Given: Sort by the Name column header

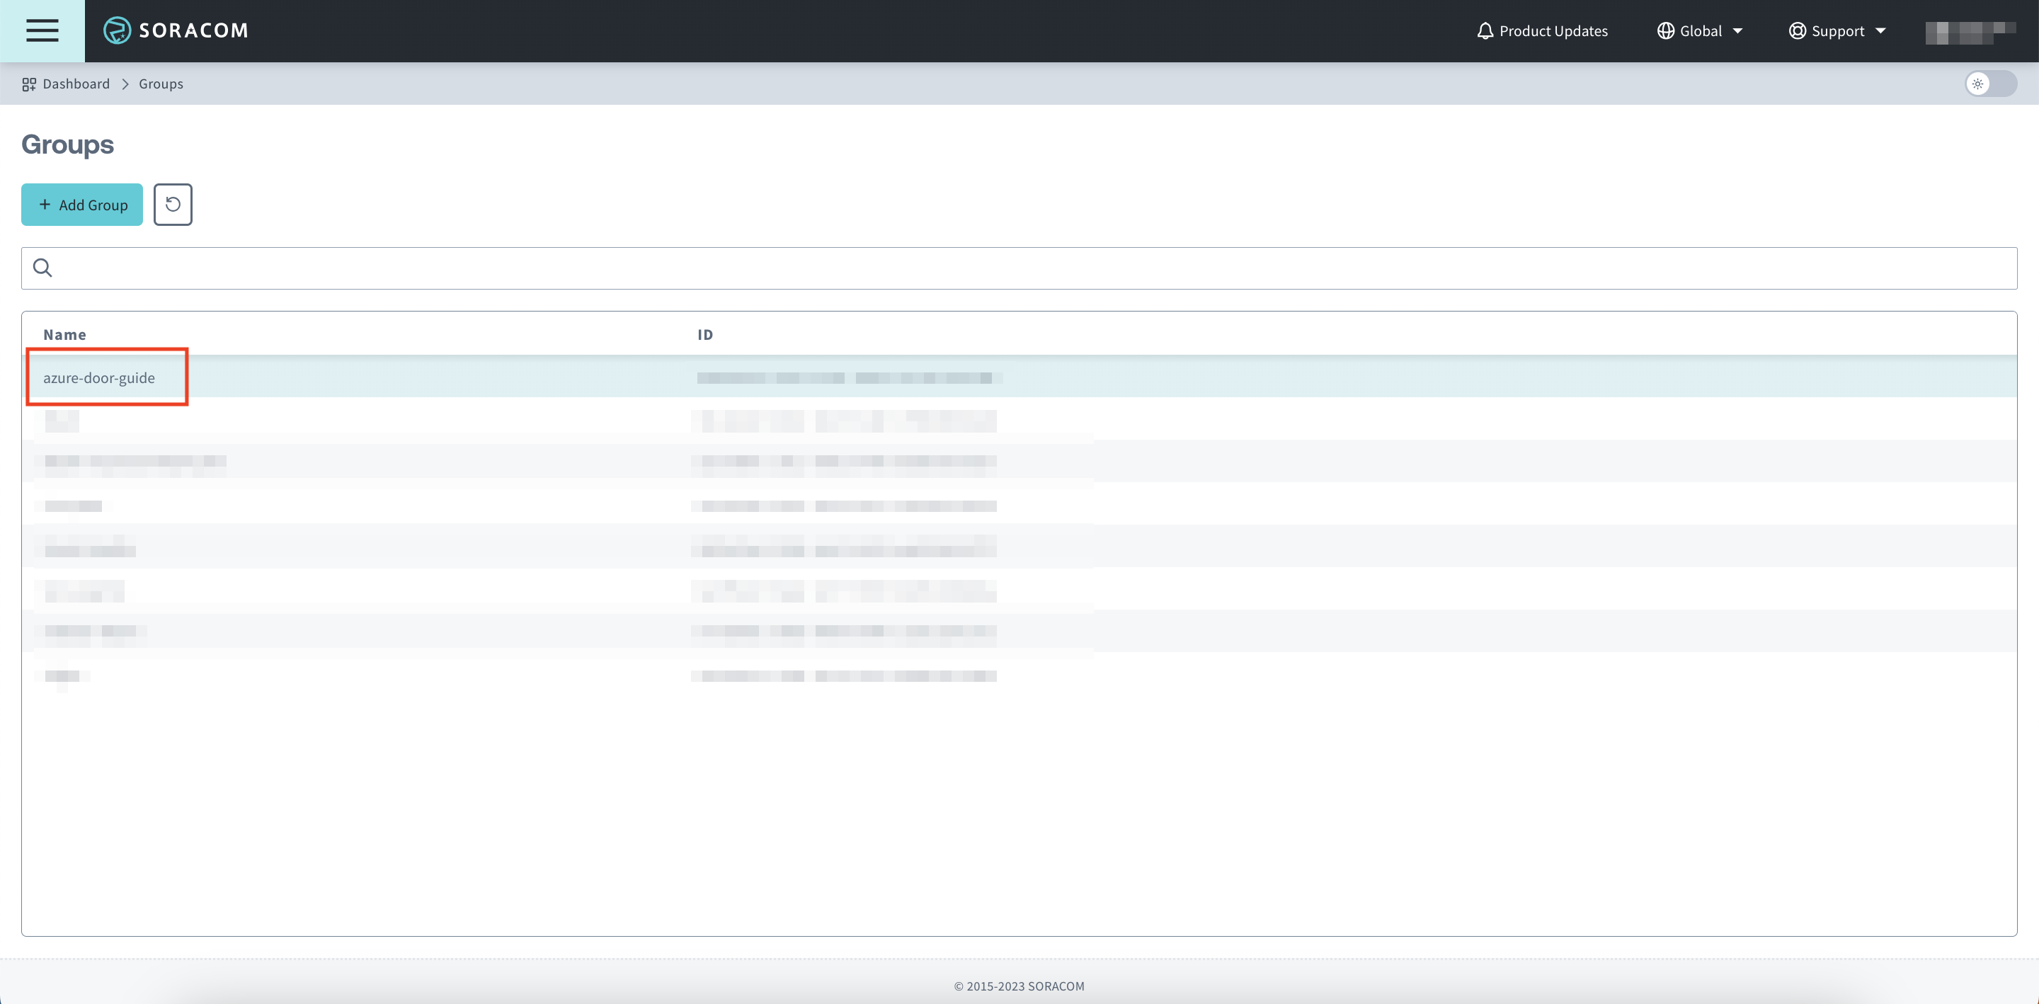Looking at the screenshot, I should (65, 334).
